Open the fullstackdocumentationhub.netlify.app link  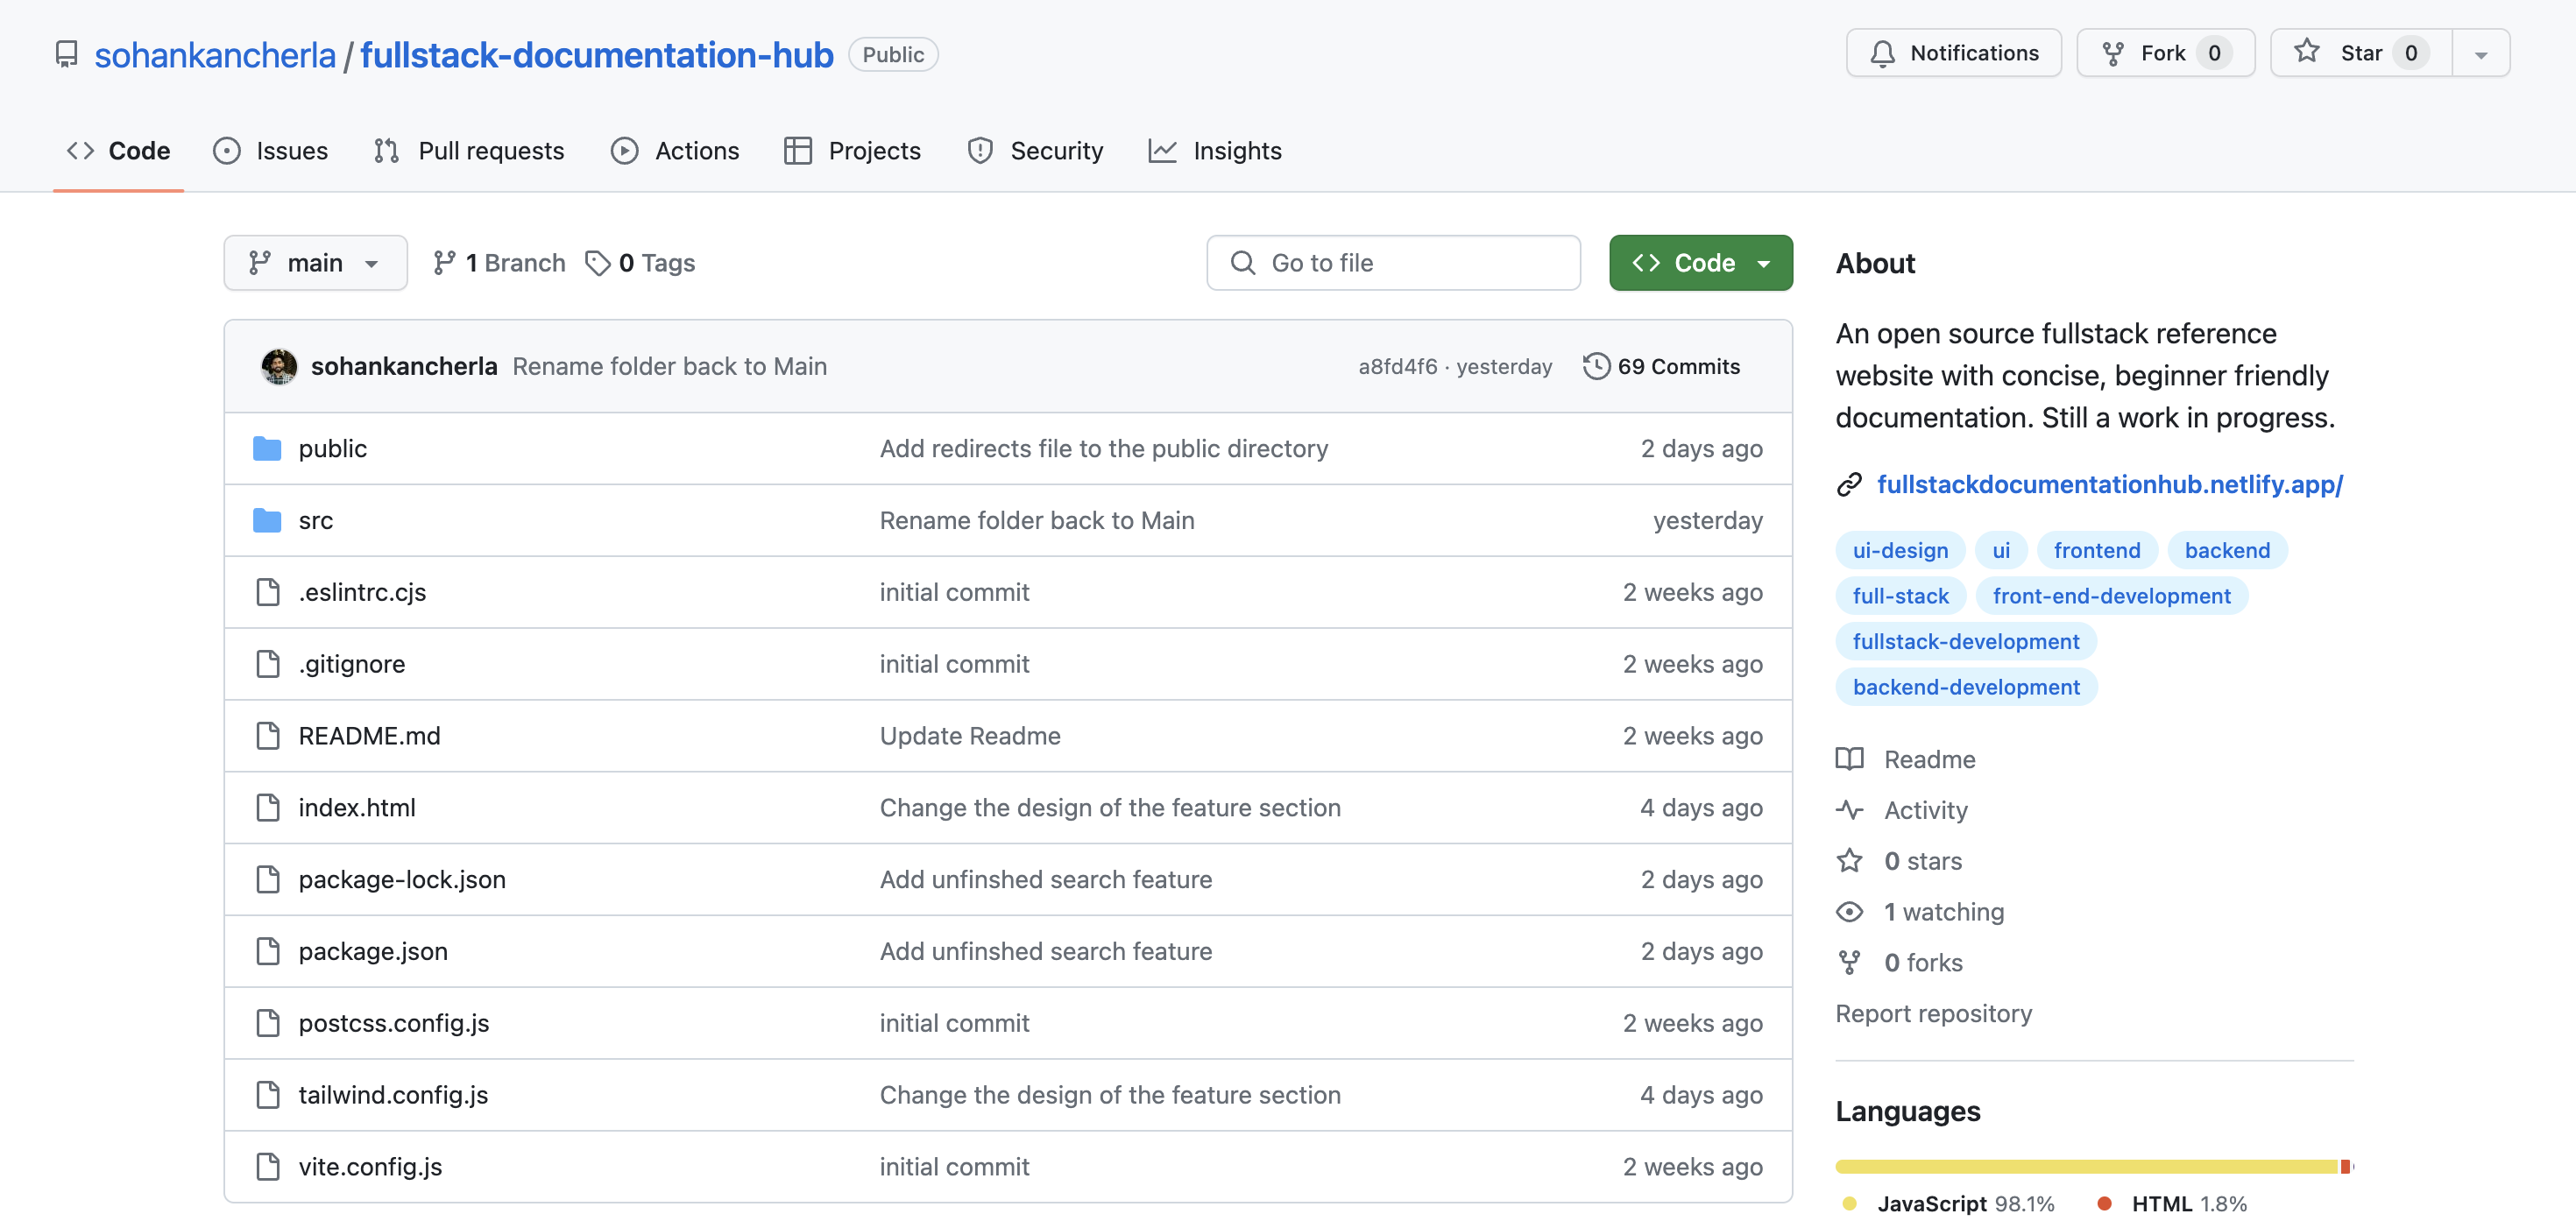tap(2109, 484)
